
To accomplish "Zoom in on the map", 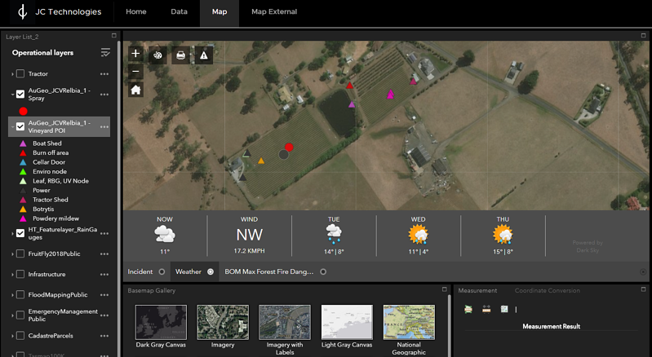I will pos(135,54).
